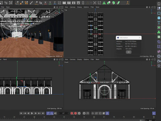This screenshot has height=121, width=161.
Task: Click the orange figure icon in toolbar
Action: click(127, 3)
